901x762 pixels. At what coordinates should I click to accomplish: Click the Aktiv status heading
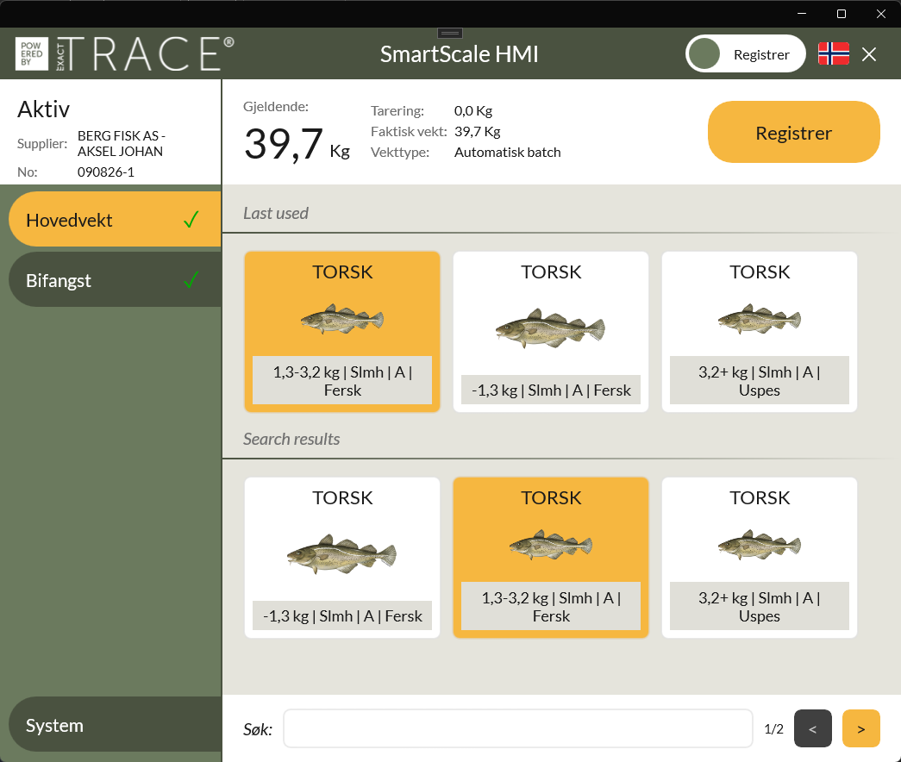(x=44, y=109)
